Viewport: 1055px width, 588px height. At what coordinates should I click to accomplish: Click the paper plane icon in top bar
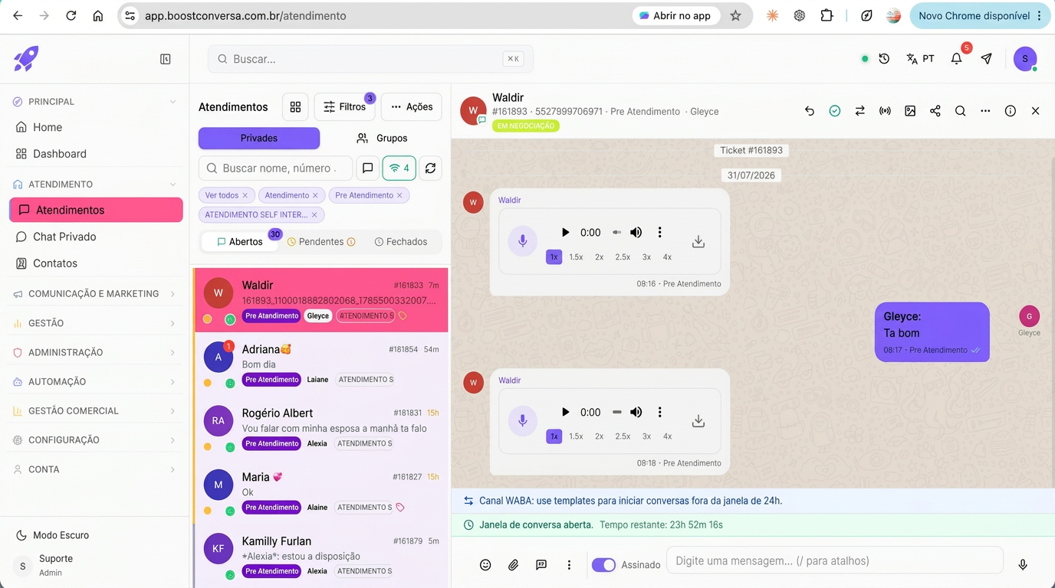(x=987, y=59)
